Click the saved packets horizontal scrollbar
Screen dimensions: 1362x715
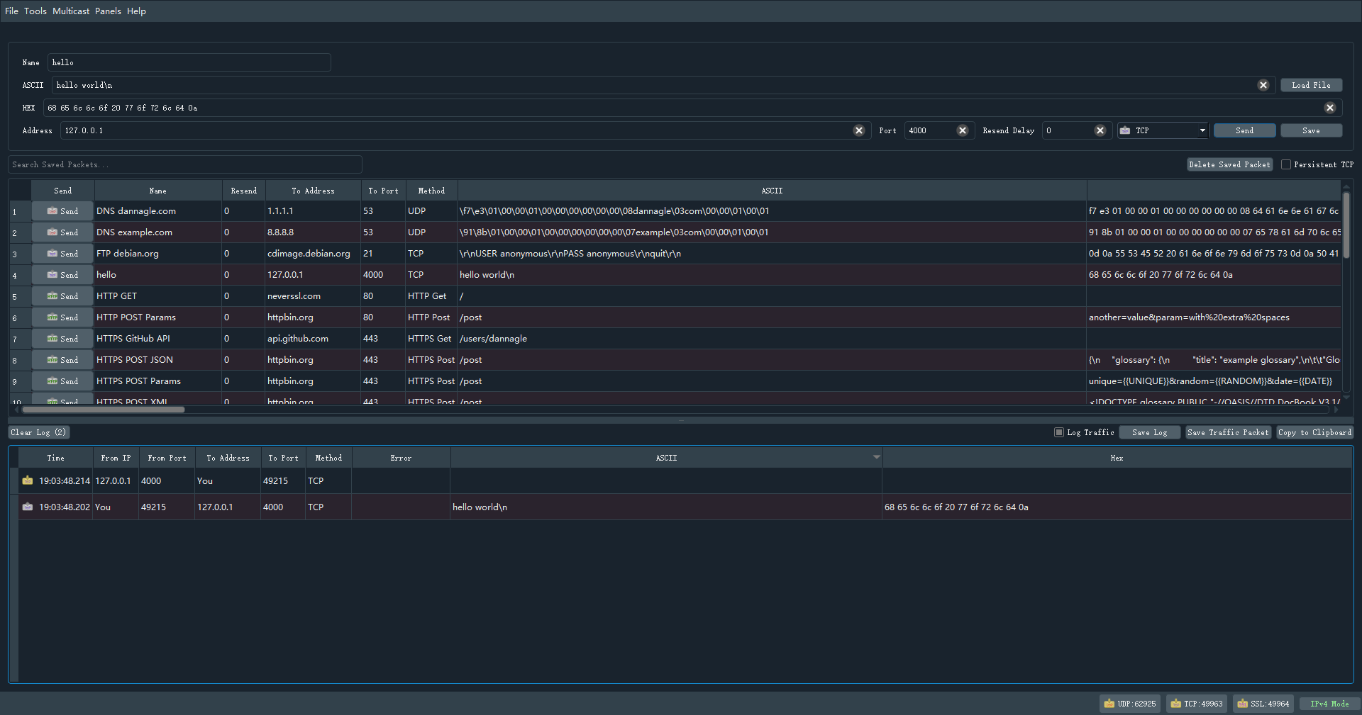point(104,410)
